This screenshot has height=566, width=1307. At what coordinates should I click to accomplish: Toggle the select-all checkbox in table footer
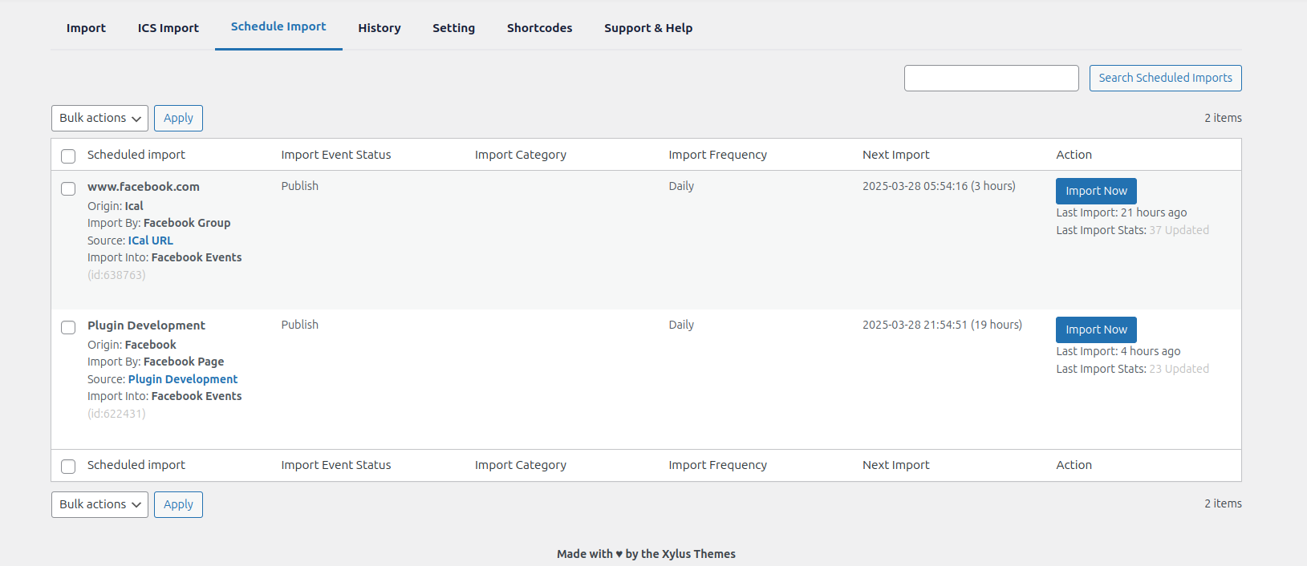coord(68,467)
